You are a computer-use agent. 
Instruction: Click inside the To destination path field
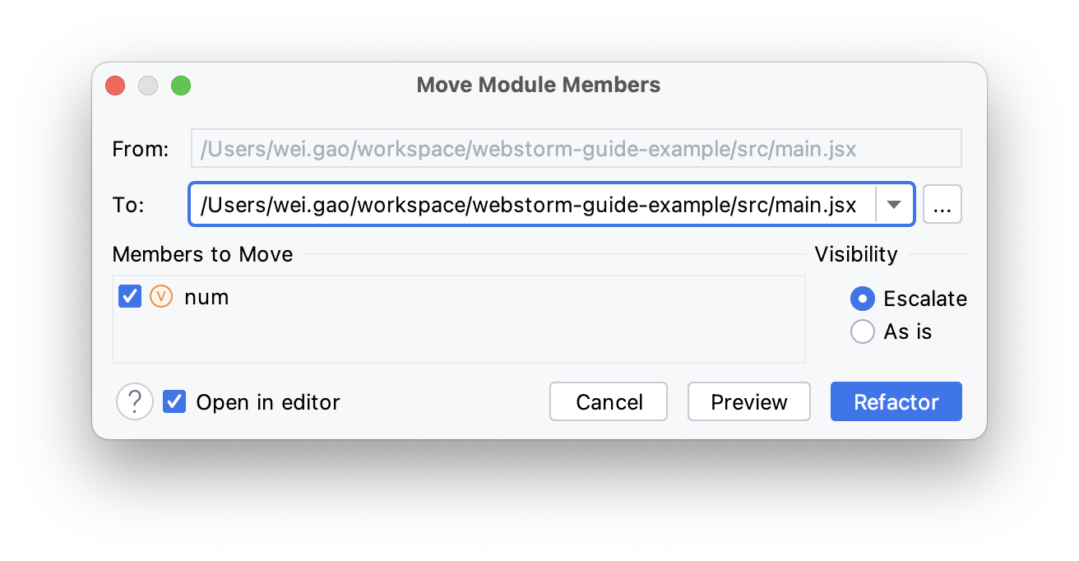[x=526, y=204]
